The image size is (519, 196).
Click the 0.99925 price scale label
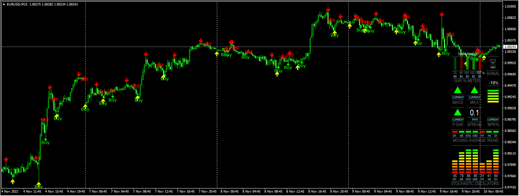(x=511, y=63)
